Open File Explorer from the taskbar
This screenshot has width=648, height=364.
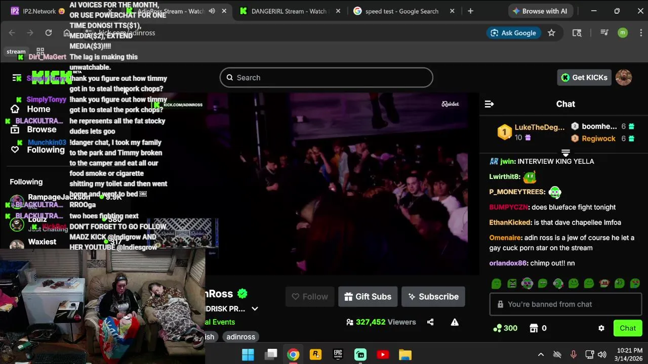(405, 354)
